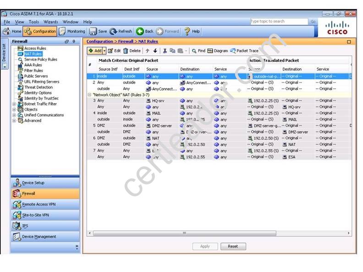Screen dimensions: 363x272
Task: Open the File menu
Action: [7, 22]
